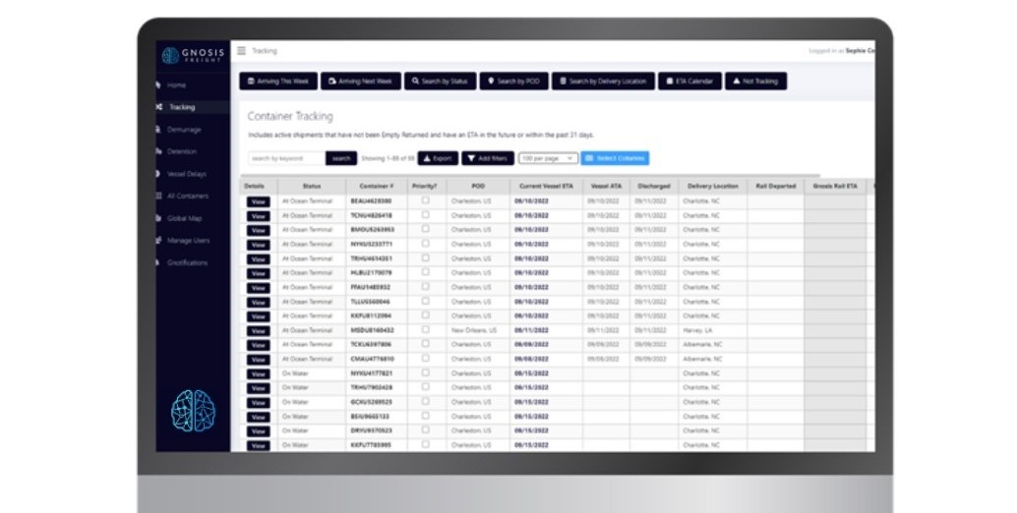Open the 100 per page dropdown
This screenshot has width=1017, height=513.
(x=547, y=158)
